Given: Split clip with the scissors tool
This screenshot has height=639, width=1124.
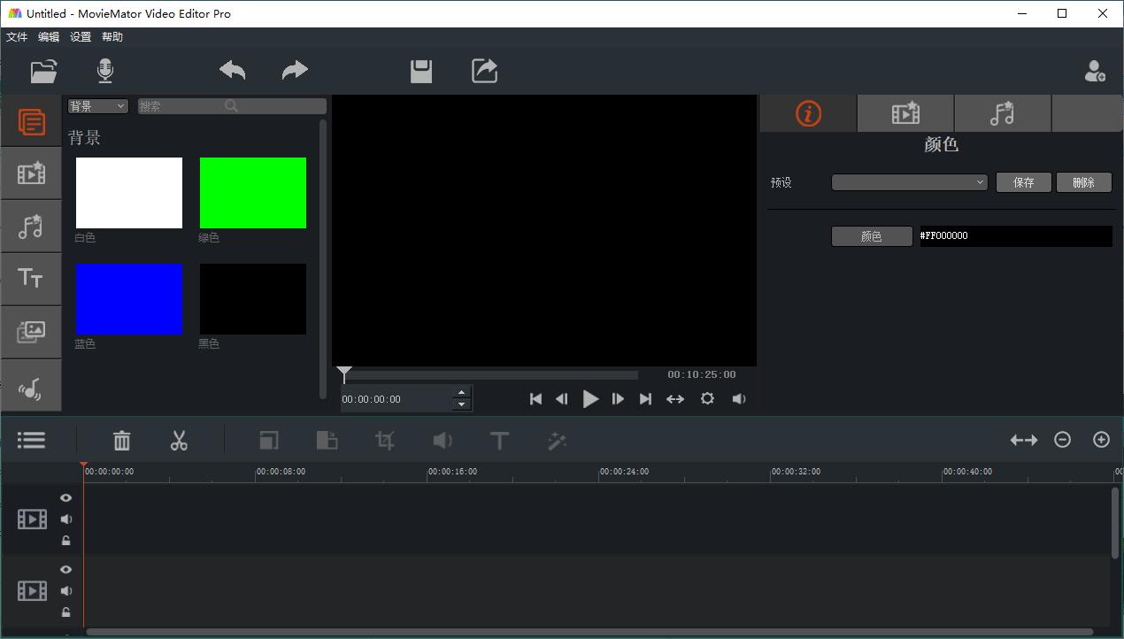Looking at the screenshot, I should (x=179, y=440).
